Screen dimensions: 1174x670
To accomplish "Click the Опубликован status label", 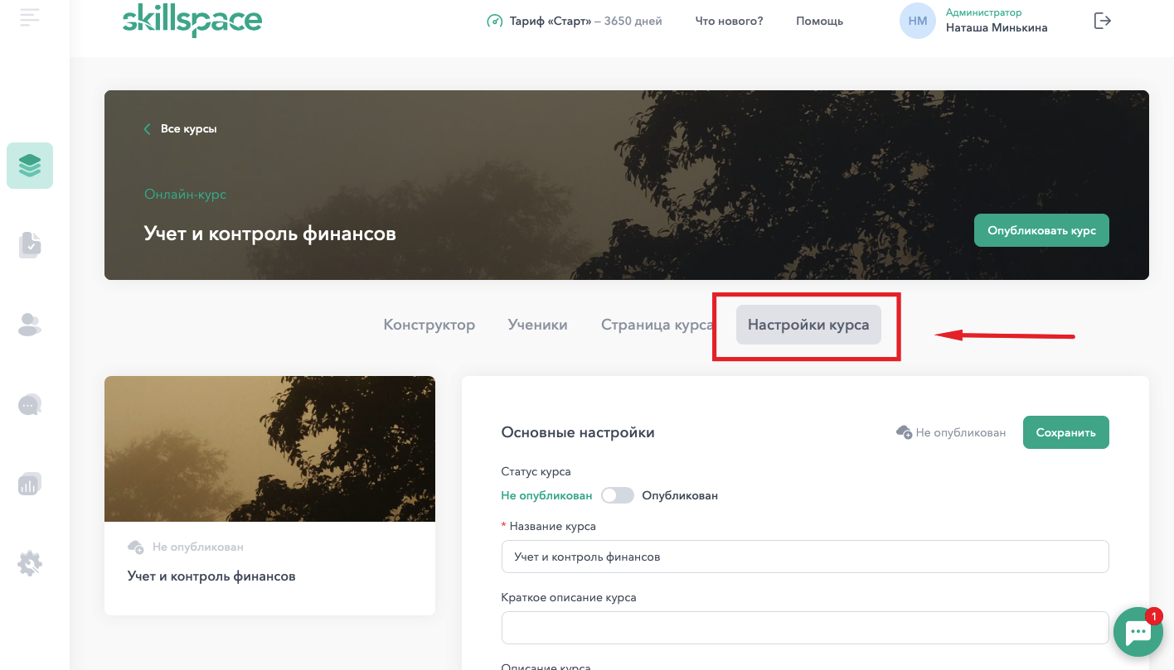I will 680,495.
